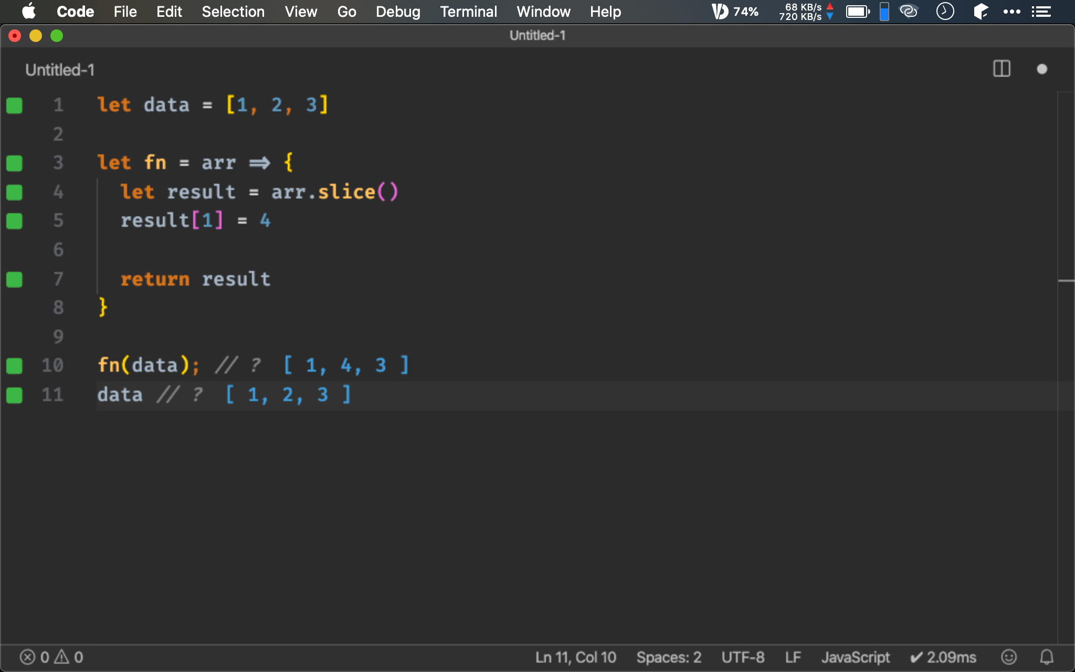Toggle line 5 green breakpoint indicator
Viewport: 1075px width, 672px height.
pos(14,220)
